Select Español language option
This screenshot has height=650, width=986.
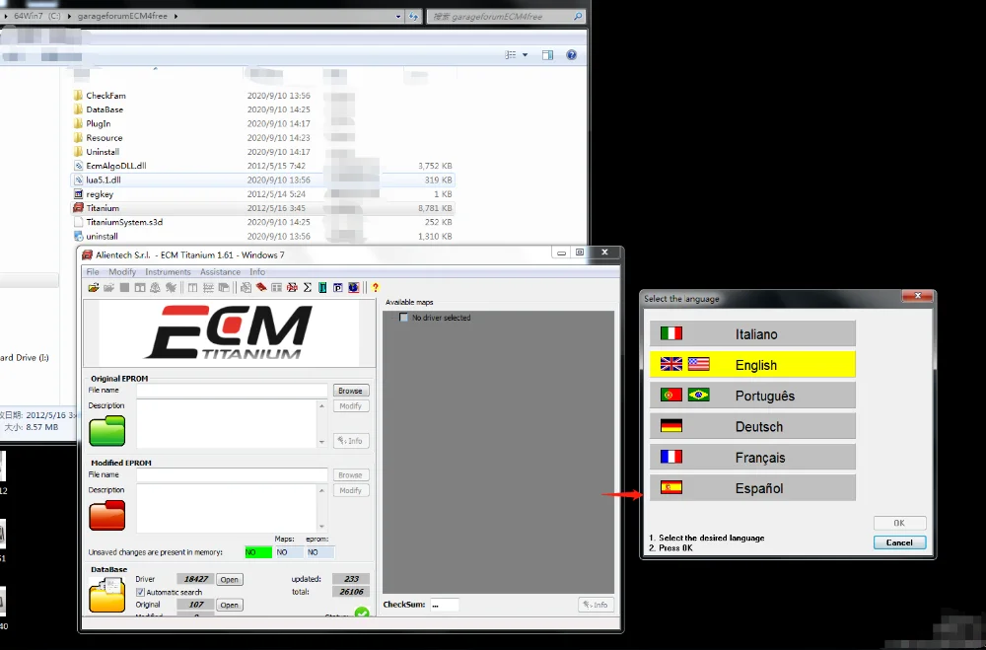752,487
